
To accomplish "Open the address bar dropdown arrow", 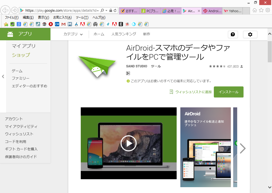I will 106,10.
